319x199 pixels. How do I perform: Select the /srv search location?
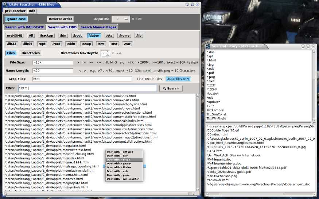point(101,44)
